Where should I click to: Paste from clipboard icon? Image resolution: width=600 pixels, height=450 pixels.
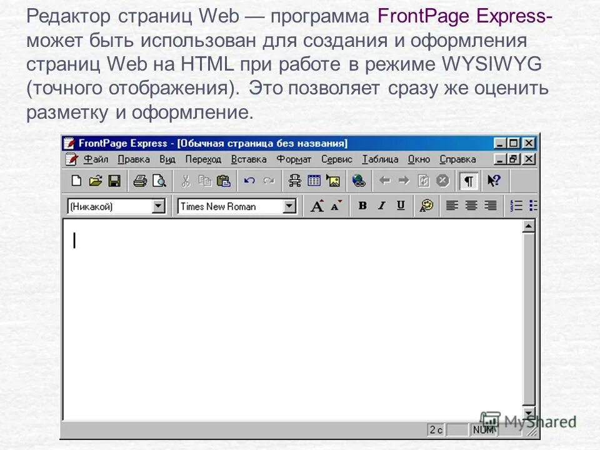[x=224, y=180]
